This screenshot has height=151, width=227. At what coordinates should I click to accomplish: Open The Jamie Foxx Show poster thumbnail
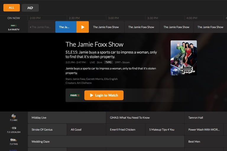(184, 58)
